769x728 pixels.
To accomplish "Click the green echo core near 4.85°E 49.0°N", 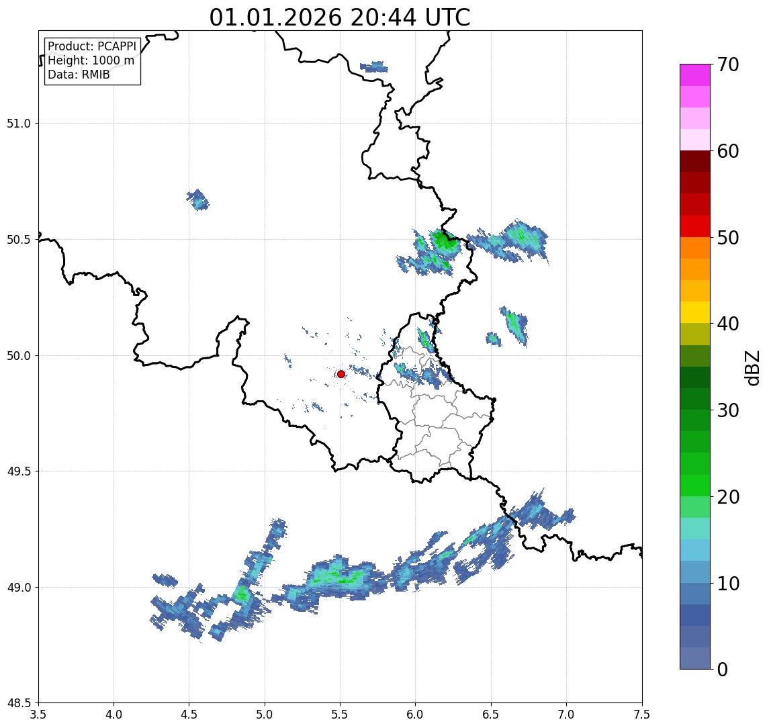I will pyautogui.click(x=241, y=595).
